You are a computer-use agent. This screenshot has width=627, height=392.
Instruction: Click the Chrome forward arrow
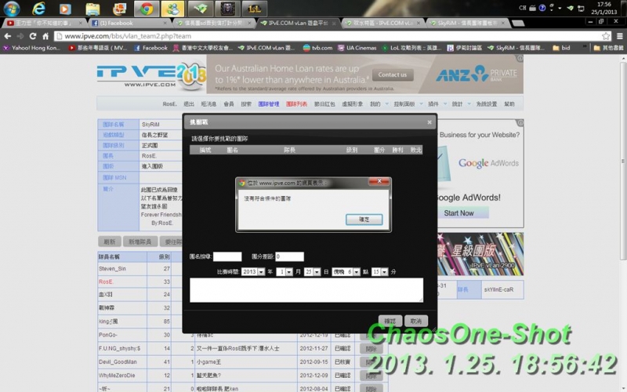pyautogui.click(x=20, y=36)
